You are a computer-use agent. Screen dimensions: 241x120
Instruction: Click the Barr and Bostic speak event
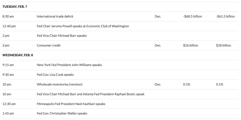pyautogui.click(x=90, y=94)
